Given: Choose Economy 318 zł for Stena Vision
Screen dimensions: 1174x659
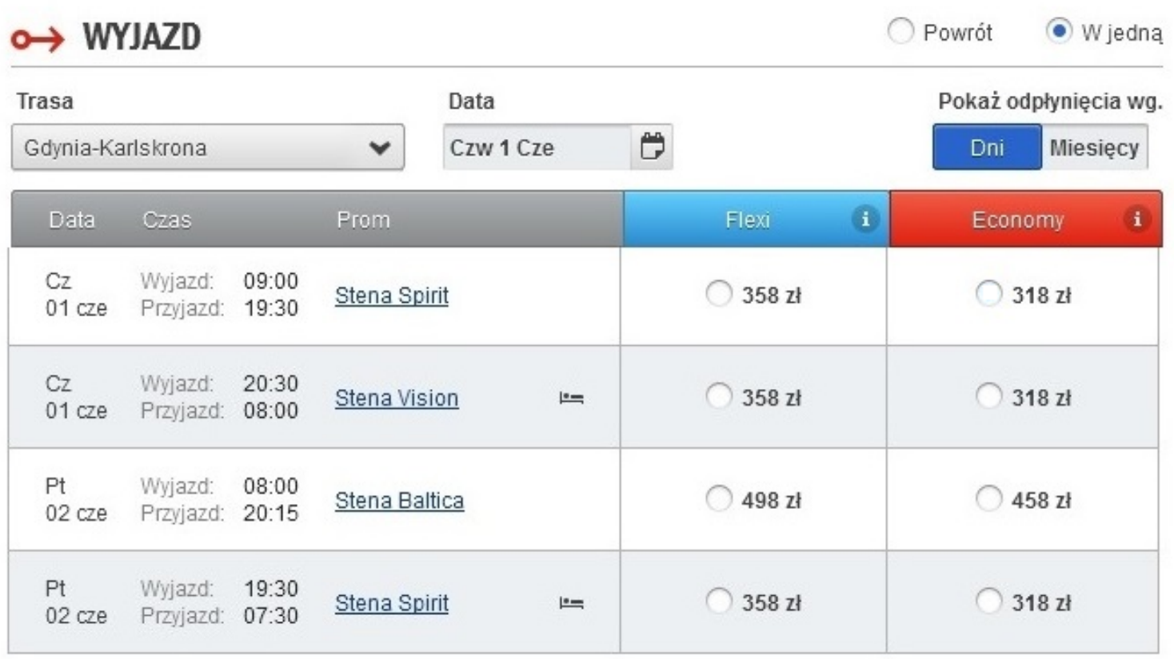Looking at the screenshot, I should [x=988, y=396].
